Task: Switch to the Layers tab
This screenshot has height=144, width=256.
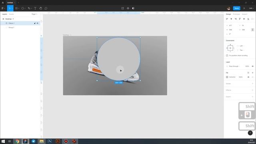Action: (4, 14)
